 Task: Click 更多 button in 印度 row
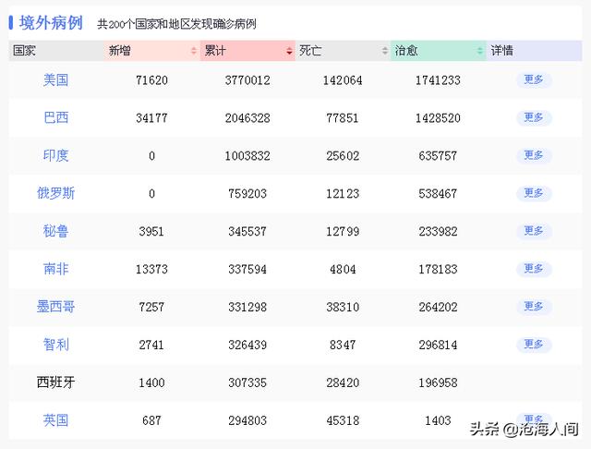tap(534, 155)
